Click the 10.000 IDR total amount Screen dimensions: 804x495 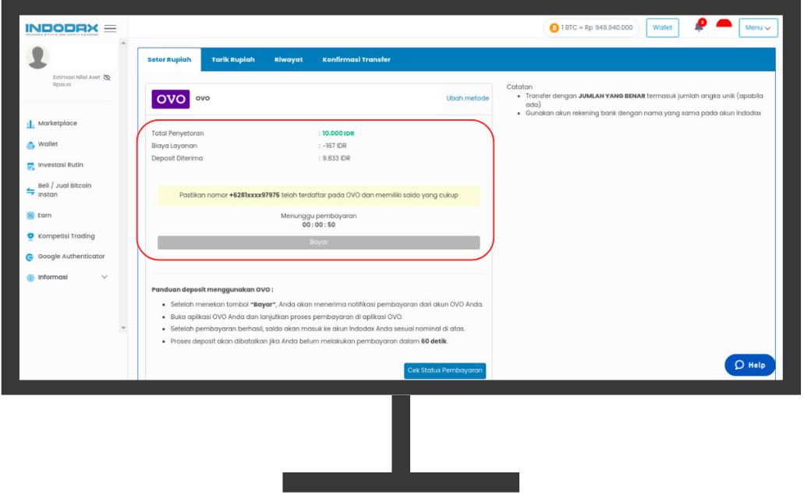[x=338, y=133]
